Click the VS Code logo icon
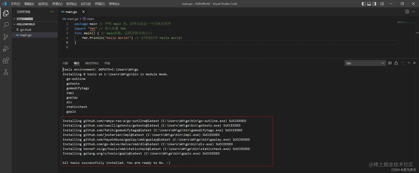The height and width of the screenshot is (173, 419). tap(4, 4)
